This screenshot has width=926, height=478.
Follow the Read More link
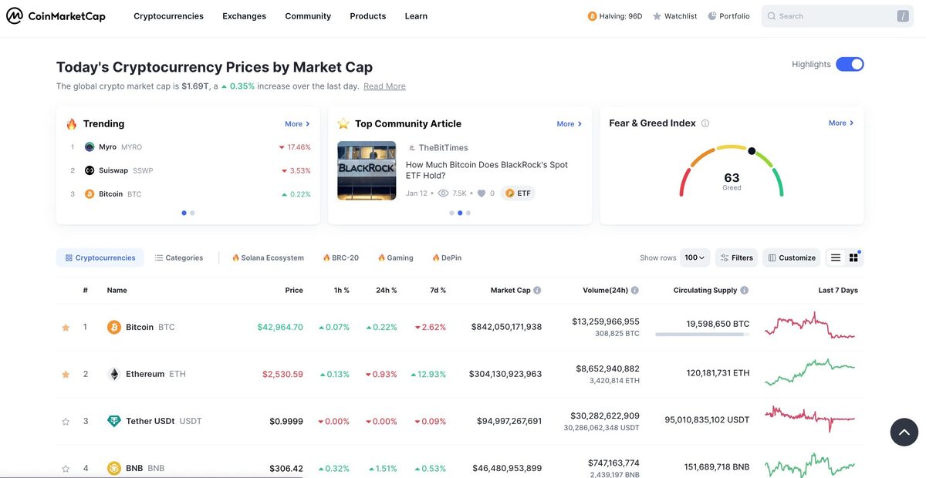pyautogui.click(x=384, y=86)
